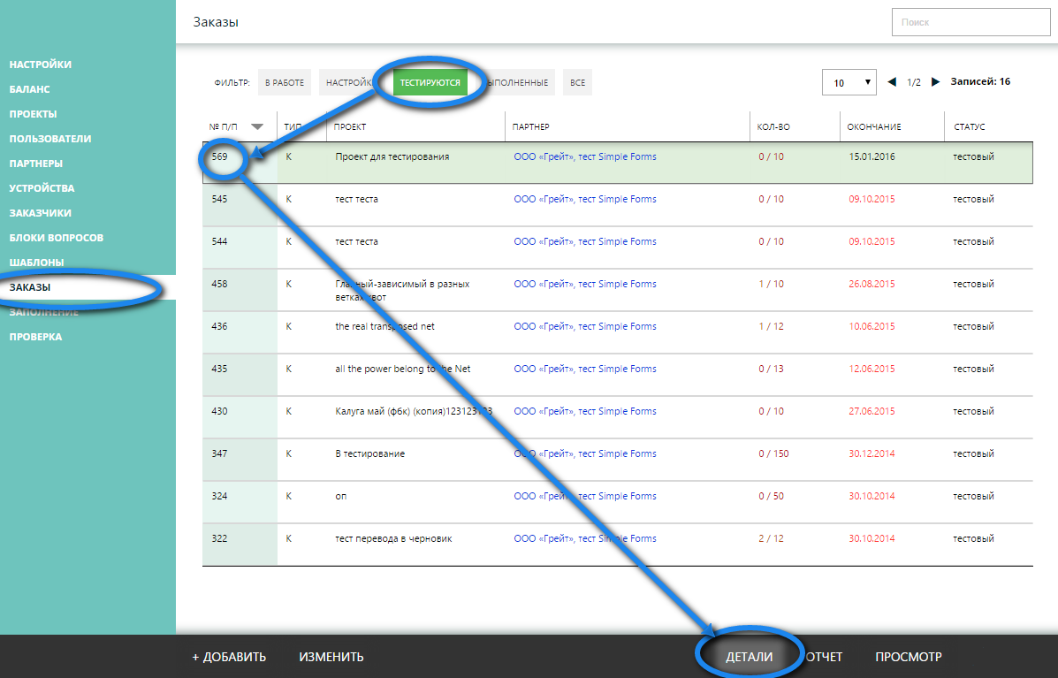1058x678 pixels.
Task: Click Изменить in bottom bar
Action: pos(331,657)
